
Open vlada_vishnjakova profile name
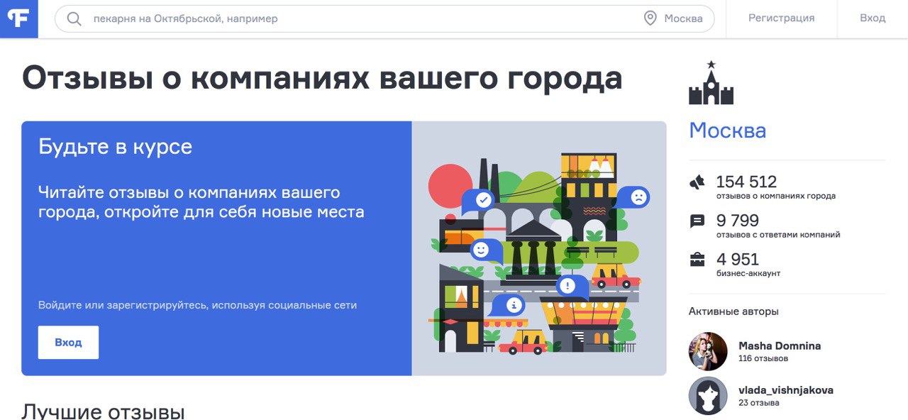(x=786, y=390)
